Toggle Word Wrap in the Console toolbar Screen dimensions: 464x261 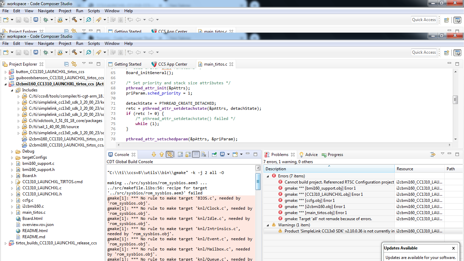[x=196, y=155]
